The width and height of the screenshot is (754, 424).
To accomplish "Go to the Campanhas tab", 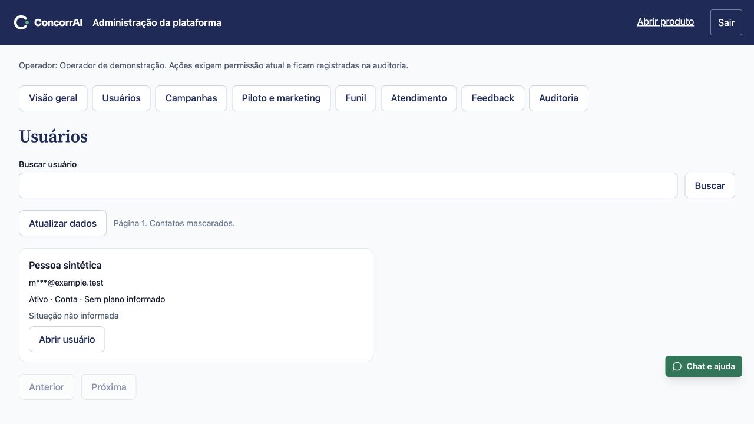I will click(191, 98).
